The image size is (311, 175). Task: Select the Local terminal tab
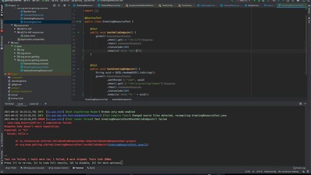pyautogui.click(x=20, y=104)
